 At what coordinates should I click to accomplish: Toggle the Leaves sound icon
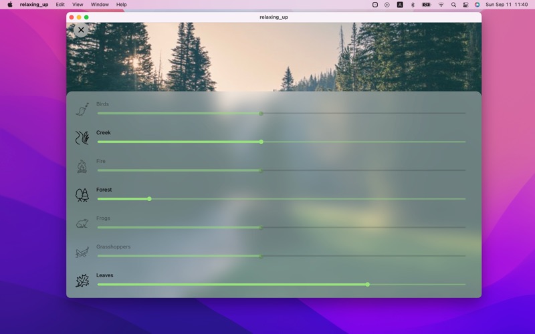click(x=82, y=281)
